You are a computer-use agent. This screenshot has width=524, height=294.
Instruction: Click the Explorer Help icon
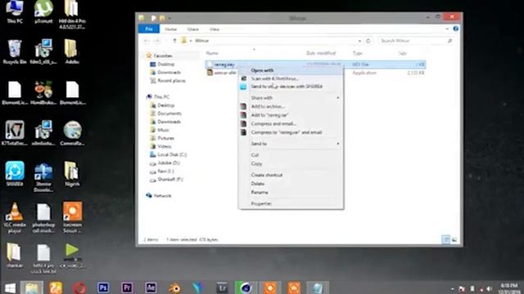(455, 29)
